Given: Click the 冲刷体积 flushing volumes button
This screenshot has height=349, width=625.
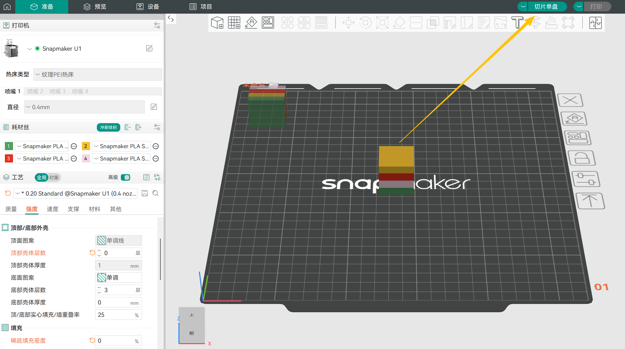Looking at the screenshot, I should [x=108, y=127].
